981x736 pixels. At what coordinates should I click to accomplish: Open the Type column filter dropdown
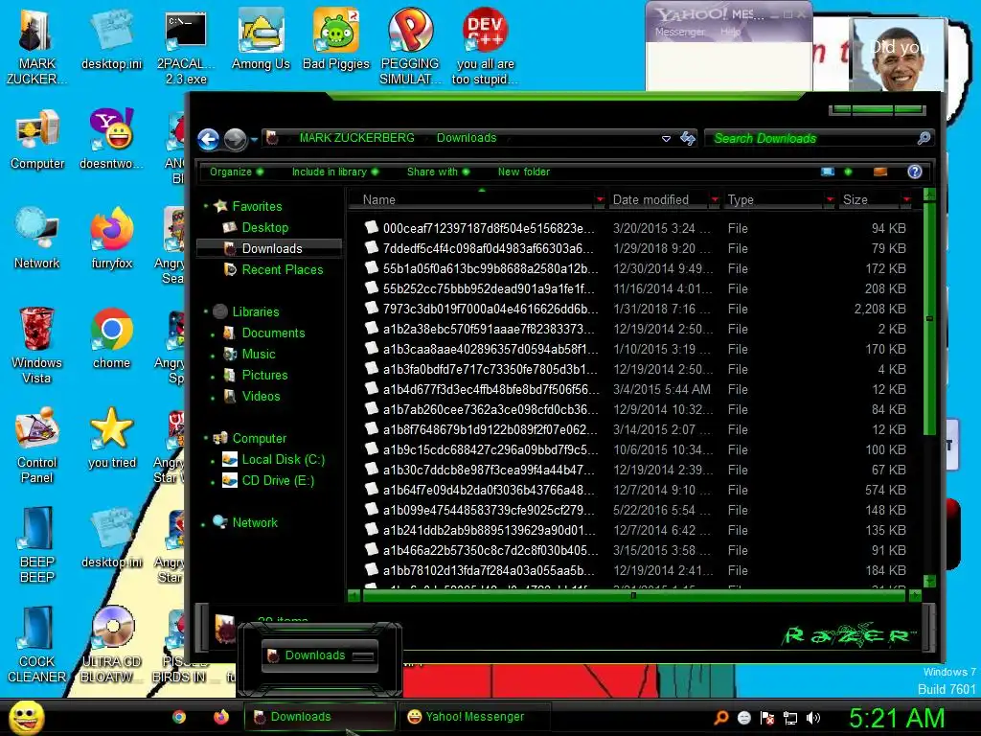(x=830, y=199)
